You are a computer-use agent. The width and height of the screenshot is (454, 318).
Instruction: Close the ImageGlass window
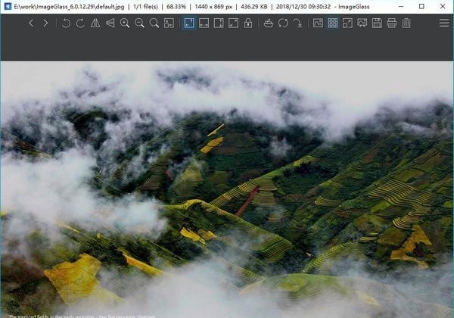(443, 6)
